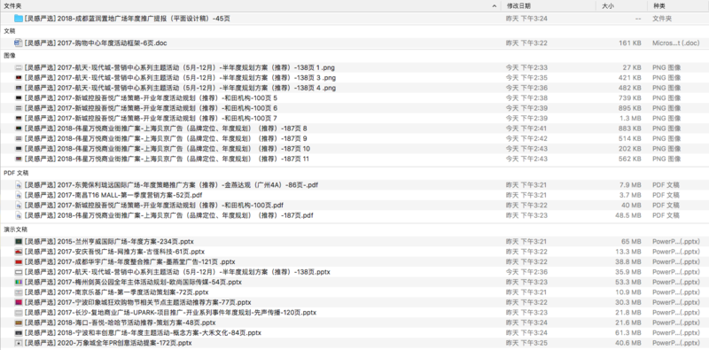Click pptx icon for 南京乐基广场
This screenshot has width=709, height=350.
tap(19, 292)
